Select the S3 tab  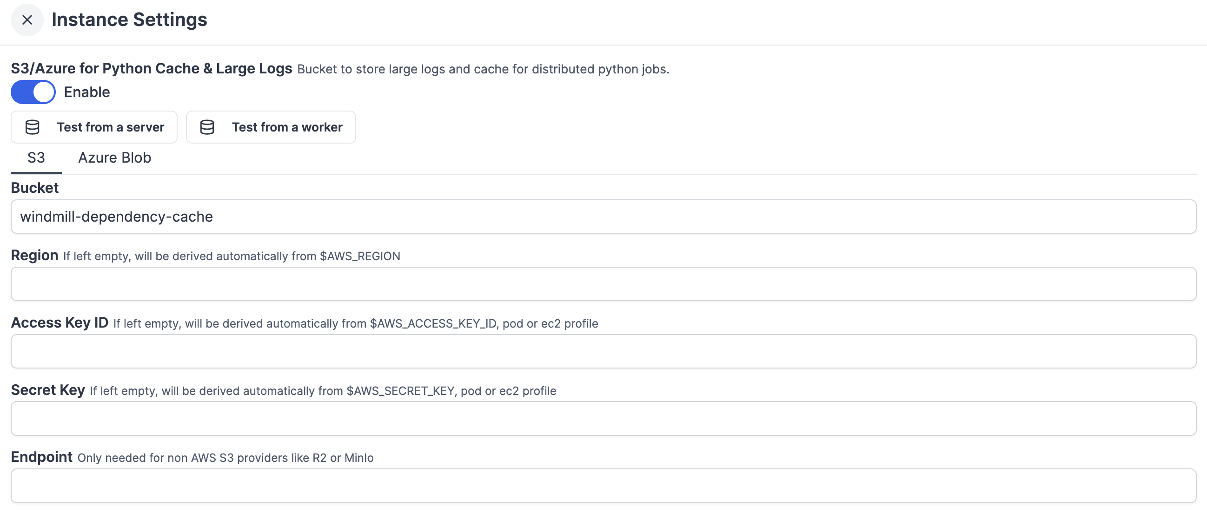pyautogui.click(x=36, y=158)
